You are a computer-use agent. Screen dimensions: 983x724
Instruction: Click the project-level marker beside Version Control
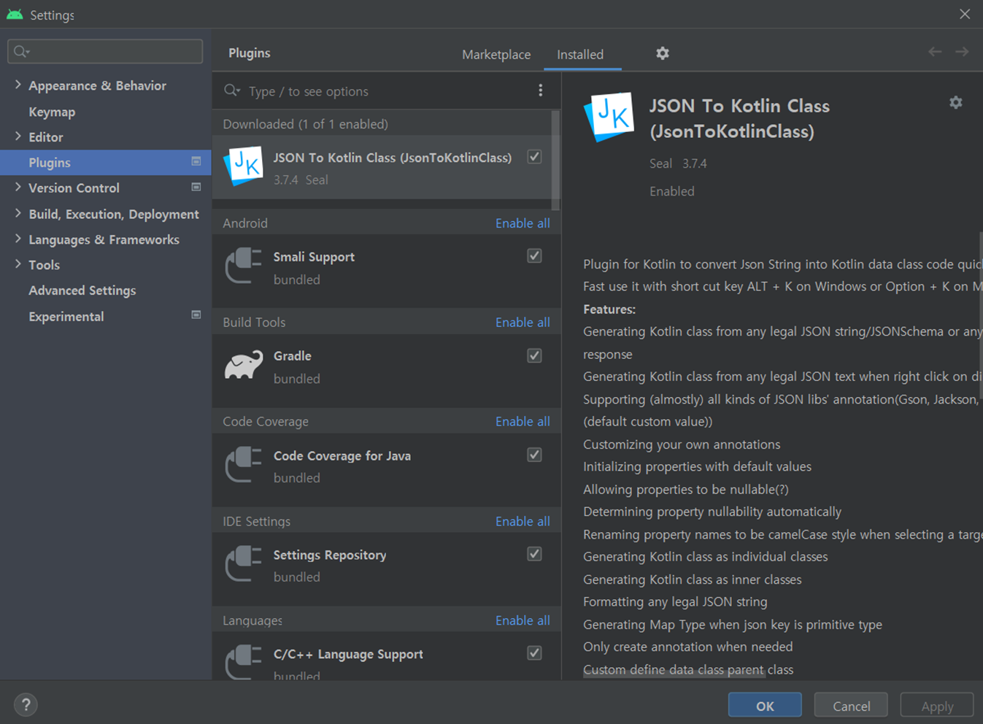coord(196,187)
